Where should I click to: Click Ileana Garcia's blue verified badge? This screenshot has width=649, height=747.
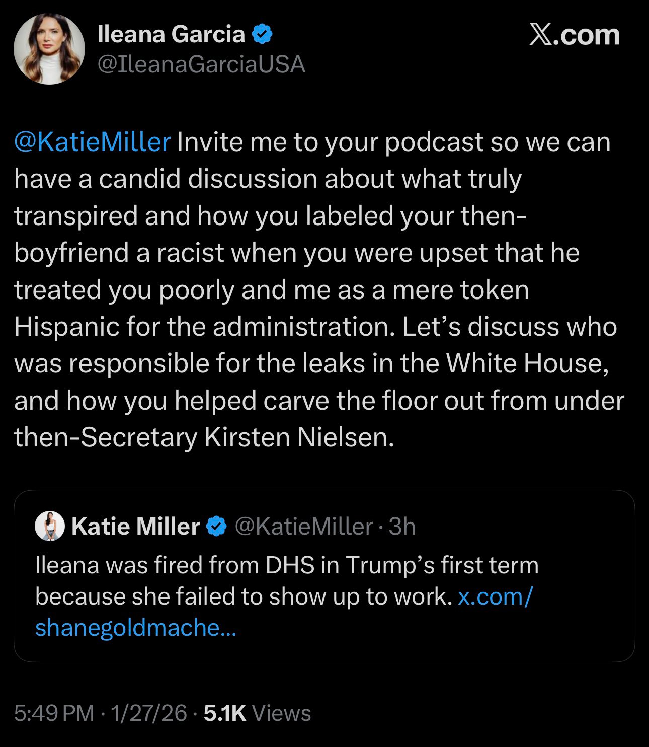262,34
